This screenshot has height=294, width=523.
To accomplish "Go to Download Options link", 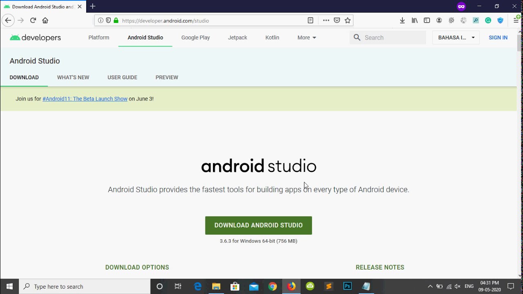I will coord(137,267).
